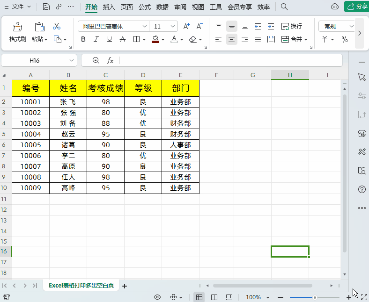Click the Paste (粘贴) clipboard icon
Image resolution: width=369 pixels, height=302 pixels.
click(x=39, y=27)
